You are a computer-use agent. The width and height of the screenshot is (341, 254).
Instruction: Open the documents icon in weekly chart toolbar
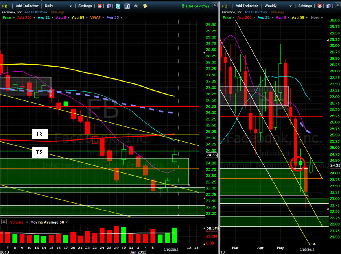(x=328, y=6)
